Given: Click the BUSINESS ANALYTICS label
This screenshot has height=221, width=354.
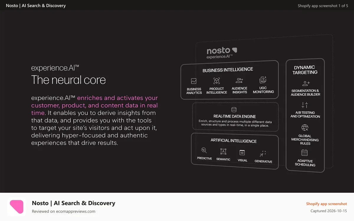Looking at the screenshot, I should point(194,91).
